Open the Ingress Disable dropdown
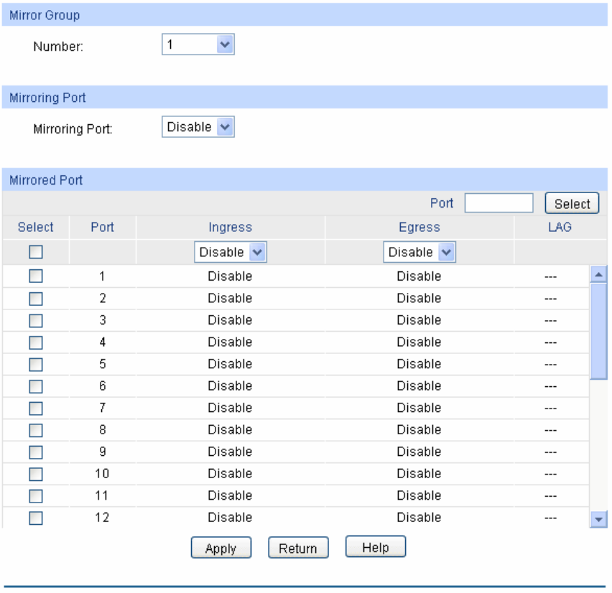Viewport: 612px width, 593px height. pyautogui.click(x=231, y=252)
